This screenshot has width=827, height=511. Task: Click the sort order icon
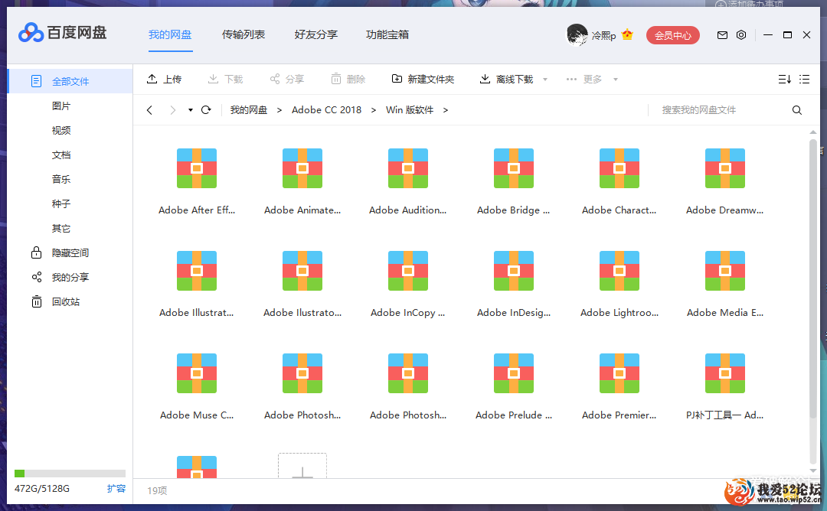(784, 79)
